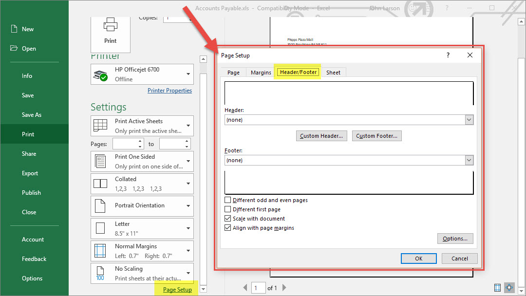Click the Show Margins icon at bottom right
This screenshot has width=526, height=296.
click(x=497, y=287)
